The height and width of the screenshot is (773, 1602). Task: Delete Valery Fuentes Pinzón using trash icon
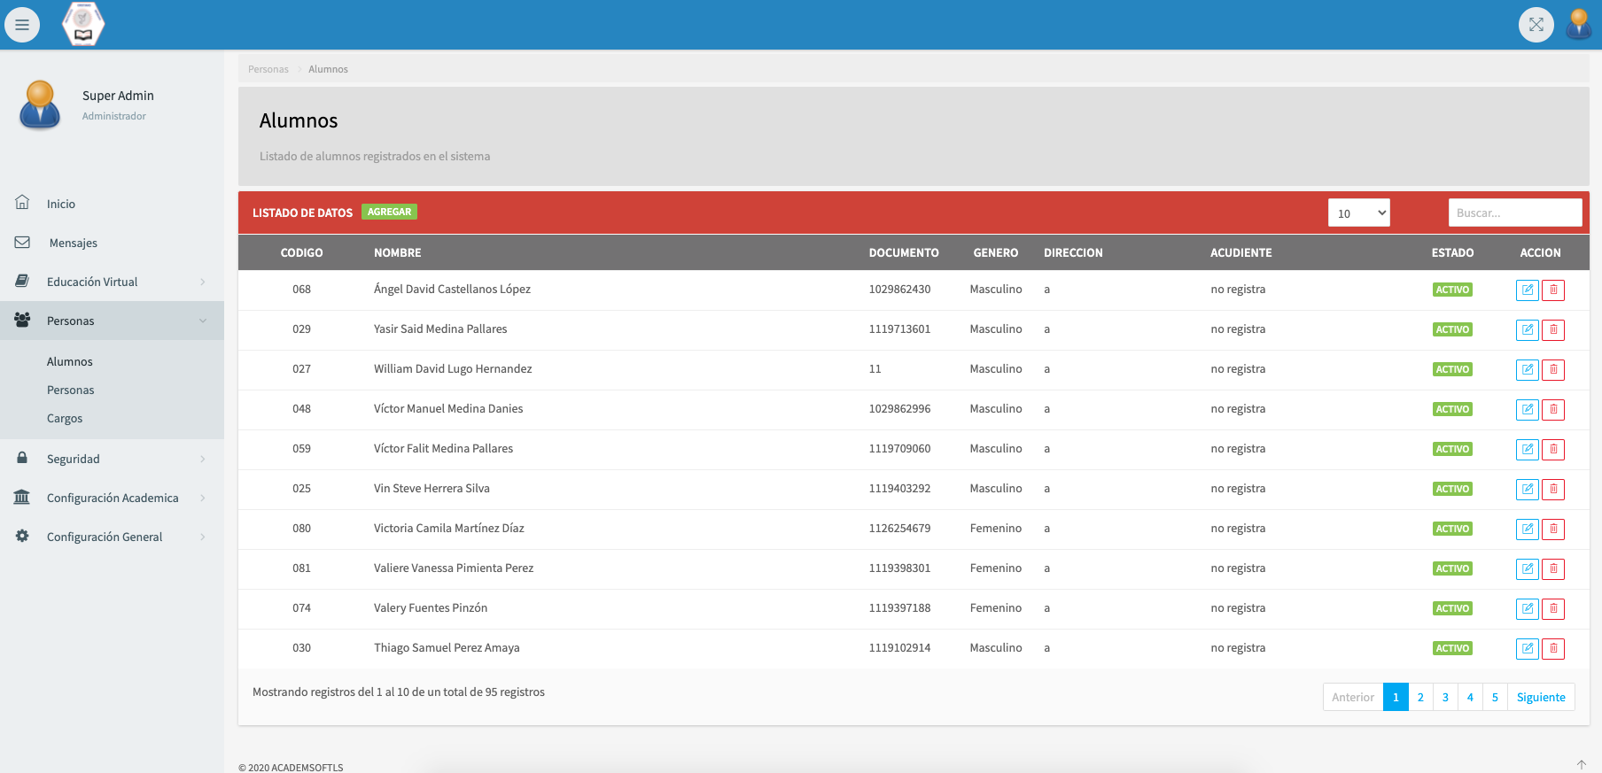(1553, 609)
